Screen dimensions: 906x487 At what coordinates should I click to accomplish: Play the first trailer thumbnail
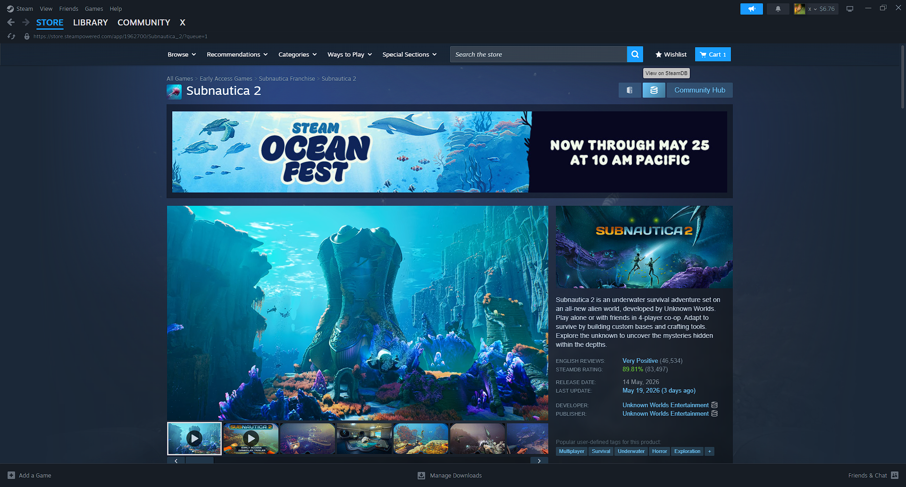(x=194, y=438)
